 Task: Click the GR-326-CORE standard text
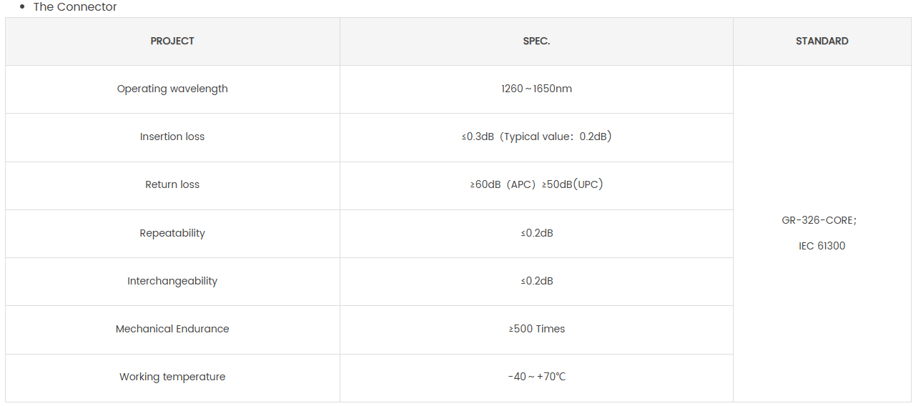(819, 221)
